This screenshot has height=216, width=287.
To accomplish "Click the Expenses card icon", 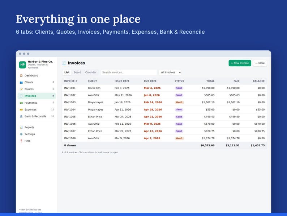I will (x=21, y=109).
